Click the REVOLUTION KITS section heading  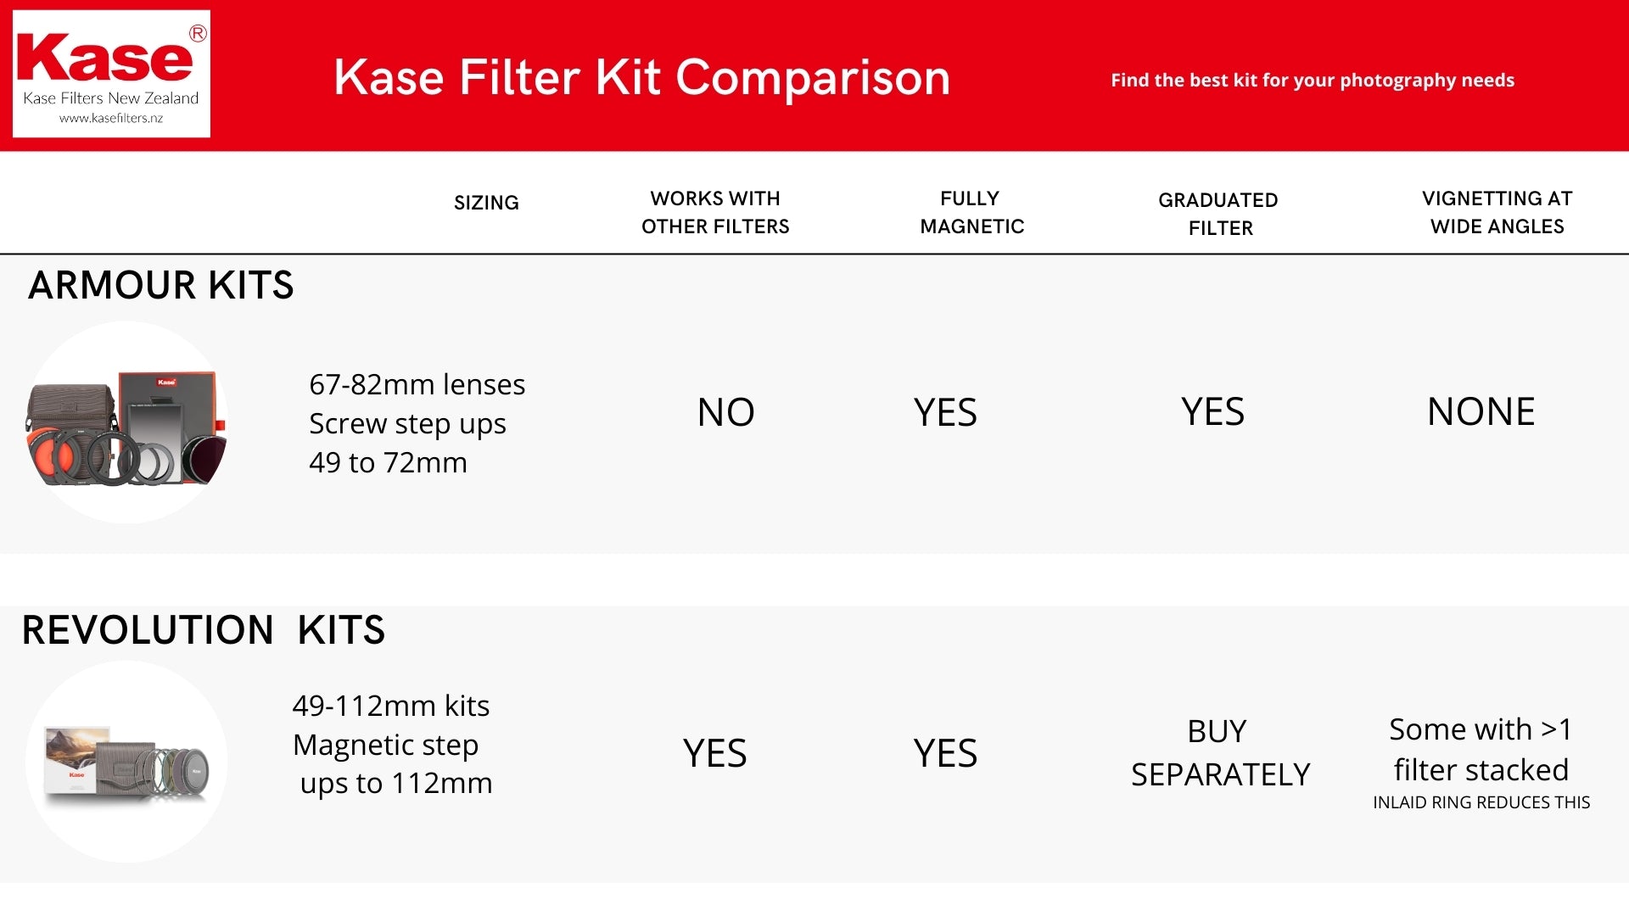(x=204, y=630)
